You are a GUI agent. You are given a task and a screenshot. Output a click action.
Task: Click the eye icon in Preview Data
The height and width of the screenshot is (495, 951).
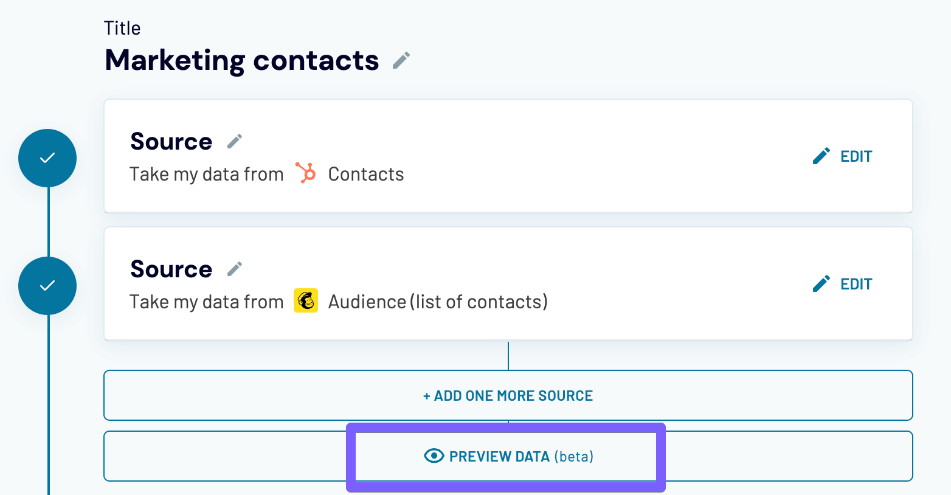434,456
